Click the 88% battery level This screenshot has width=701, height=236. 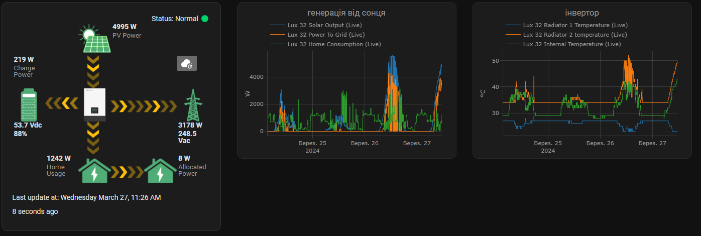[20, 134]
